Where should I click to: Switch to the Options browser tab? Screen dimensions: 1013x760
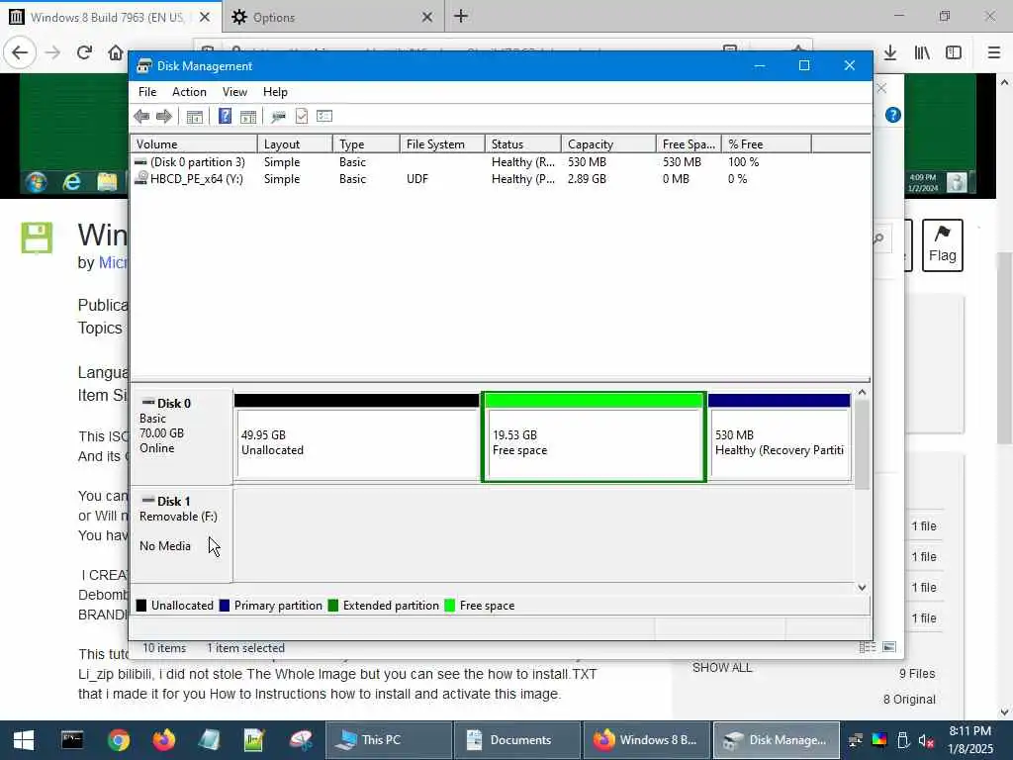click(x=333, y=17)
